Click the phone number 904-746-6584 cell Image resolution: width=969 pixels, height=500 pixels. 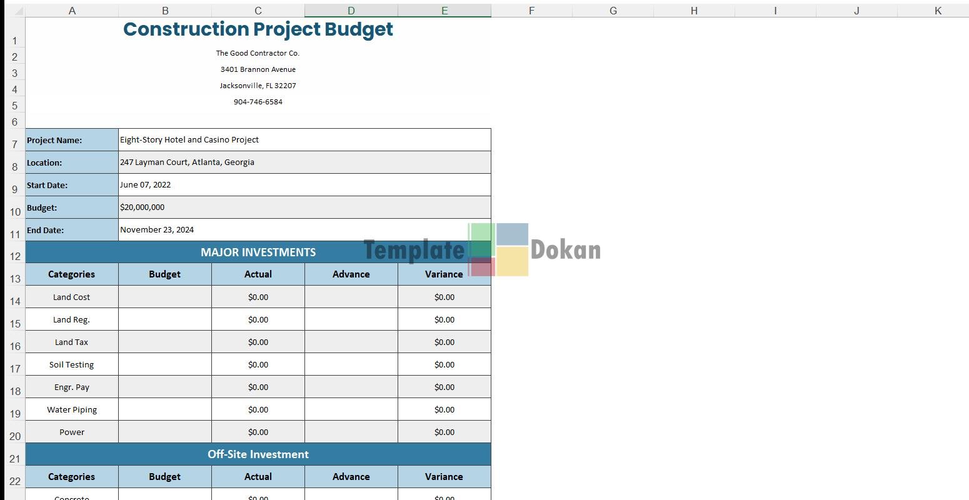click(258, 102)
